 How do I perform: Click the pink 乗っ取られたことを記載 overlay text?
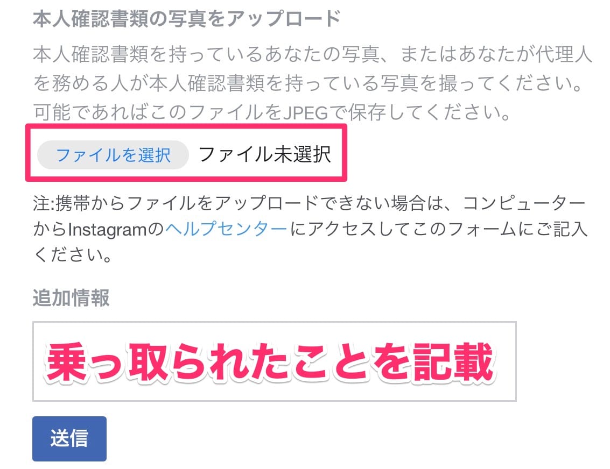pos(270,362)
